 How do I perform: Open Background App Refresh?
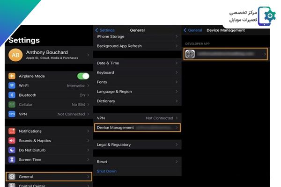(x=137, y=46)
